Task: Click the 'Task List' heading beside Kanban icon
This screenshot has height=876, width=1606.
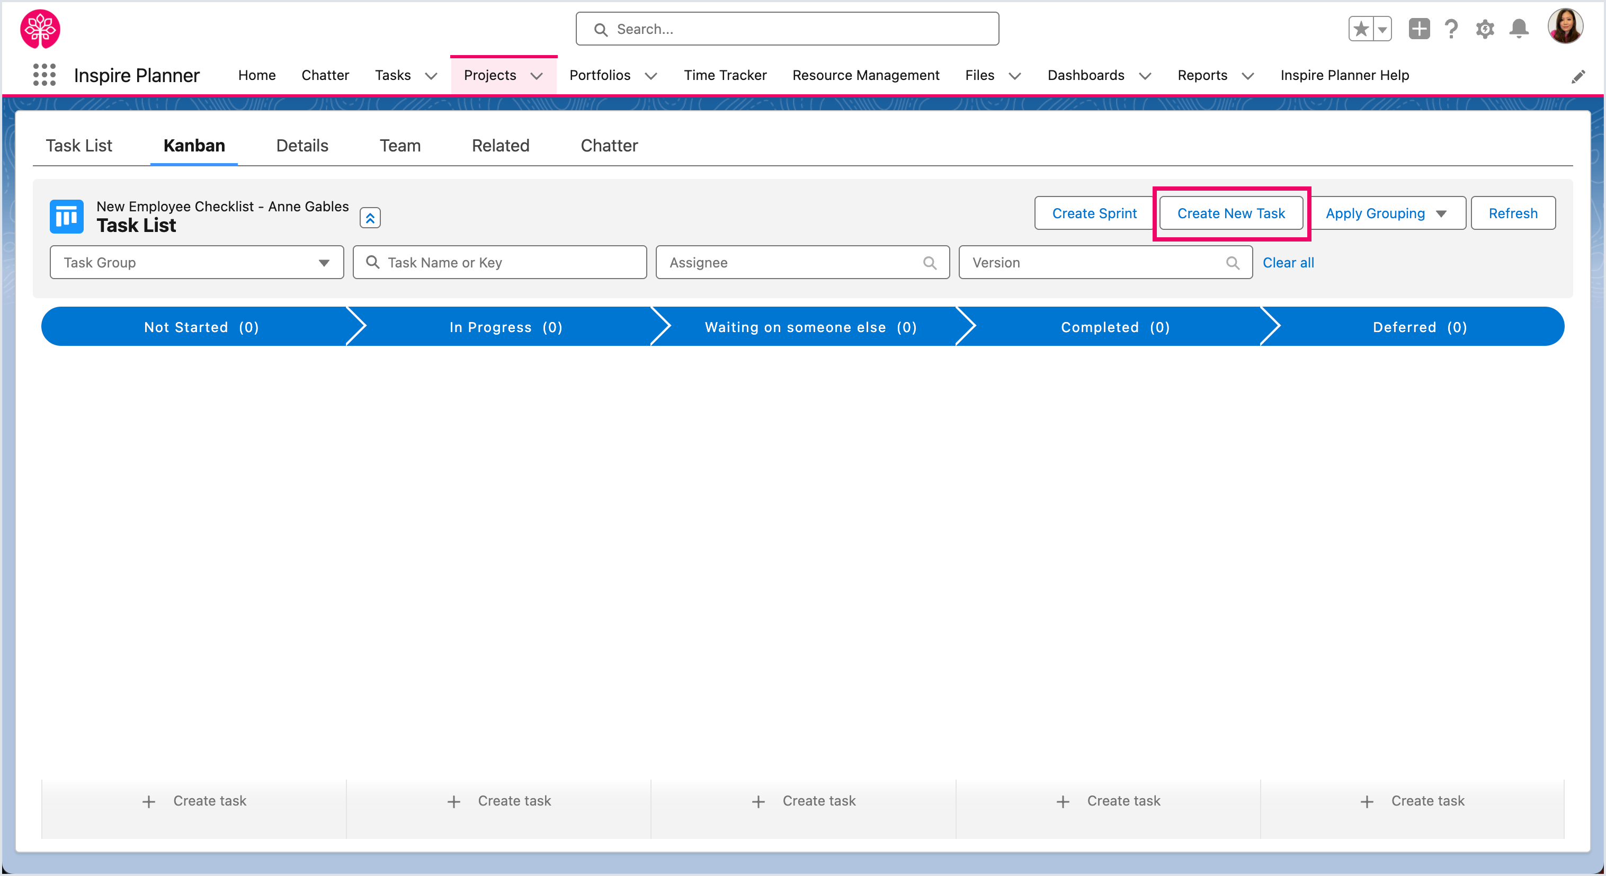Action: (136, 226)
